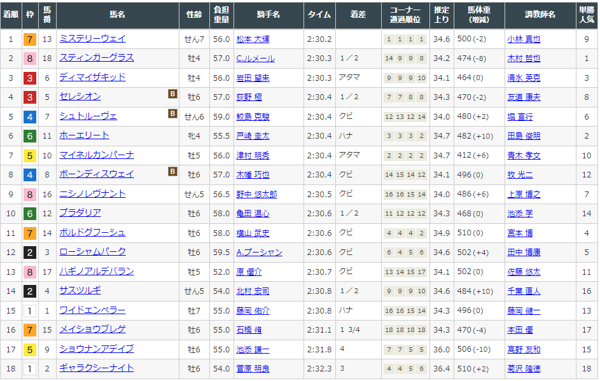Open trainer 友道 康夫's profile link

pos(524,97)
